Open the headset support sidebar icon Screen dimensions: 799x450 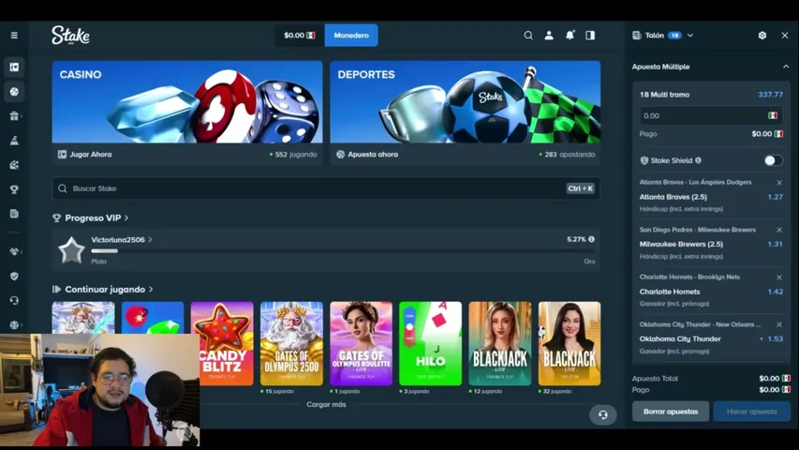(14, 301)
